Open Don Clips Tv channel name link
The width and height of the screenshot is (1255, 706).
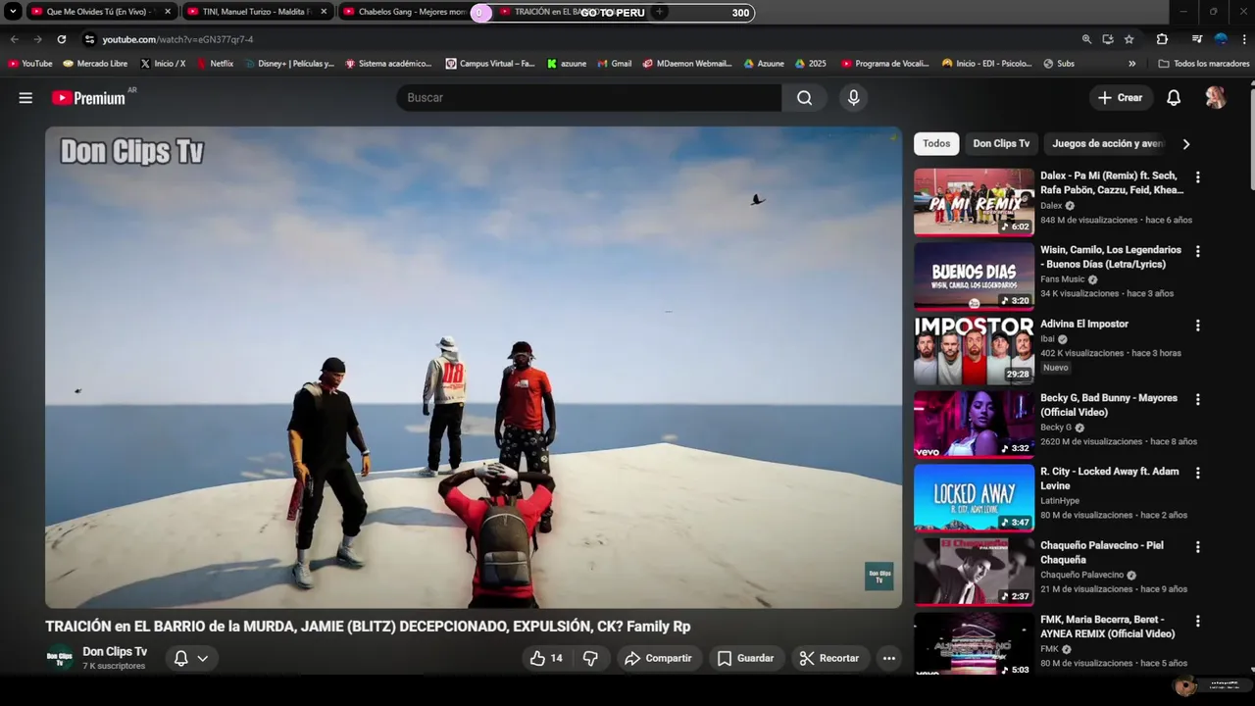click(x=115, y=651)
